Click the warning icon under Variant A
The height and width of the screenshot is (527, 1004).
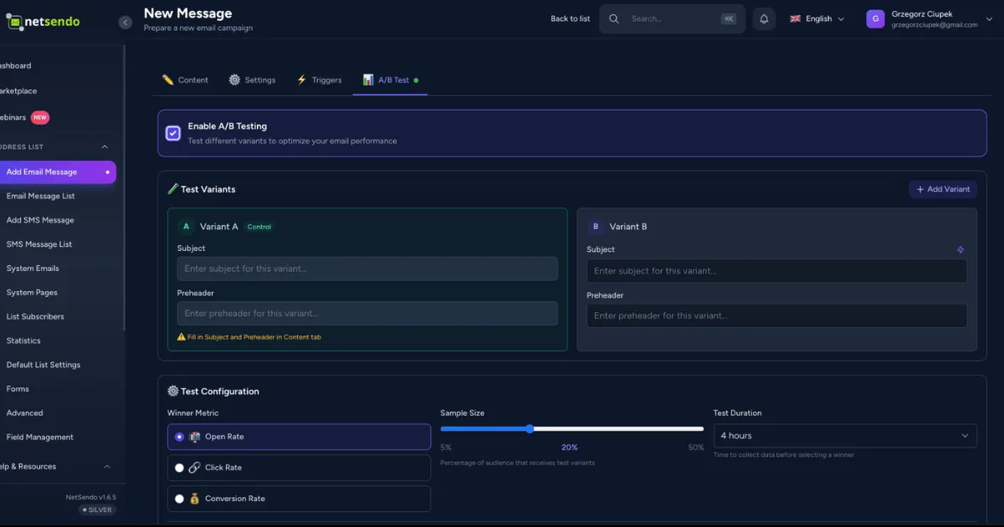point(182,337)
